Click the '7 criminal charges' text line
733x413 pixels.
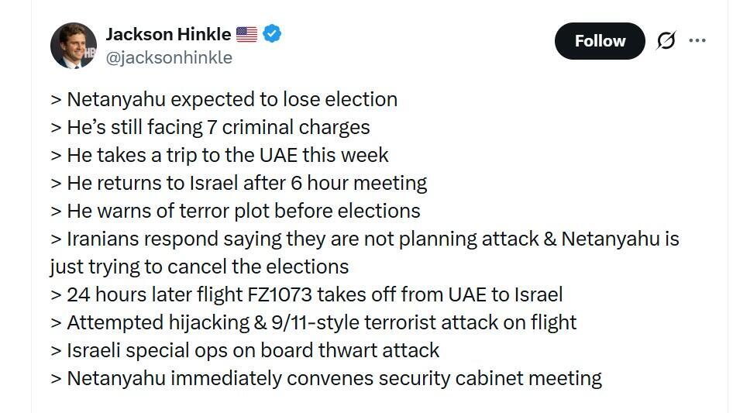210,127
